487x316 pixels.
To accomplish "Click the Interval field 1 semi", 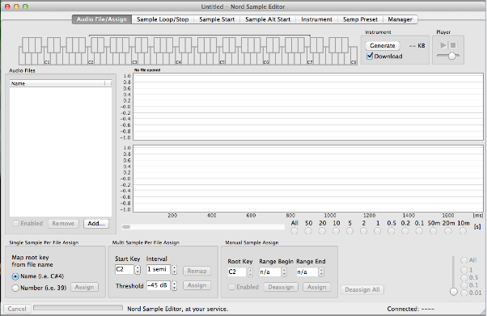I will pyautogui.click(x=159, y=269).
